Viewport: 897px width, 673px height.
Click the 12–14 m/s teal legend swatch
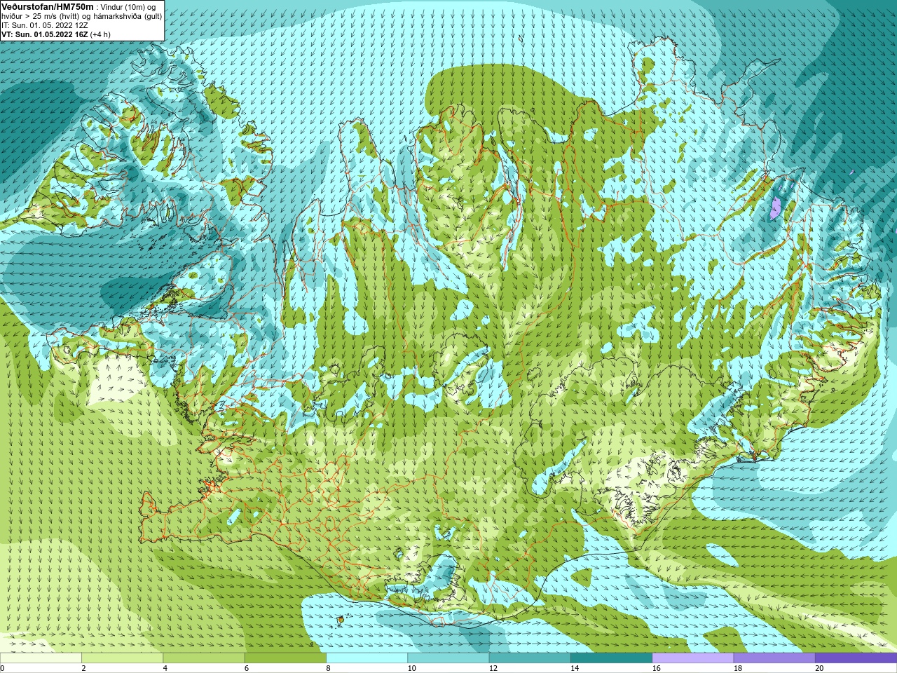tap(529, 658)
